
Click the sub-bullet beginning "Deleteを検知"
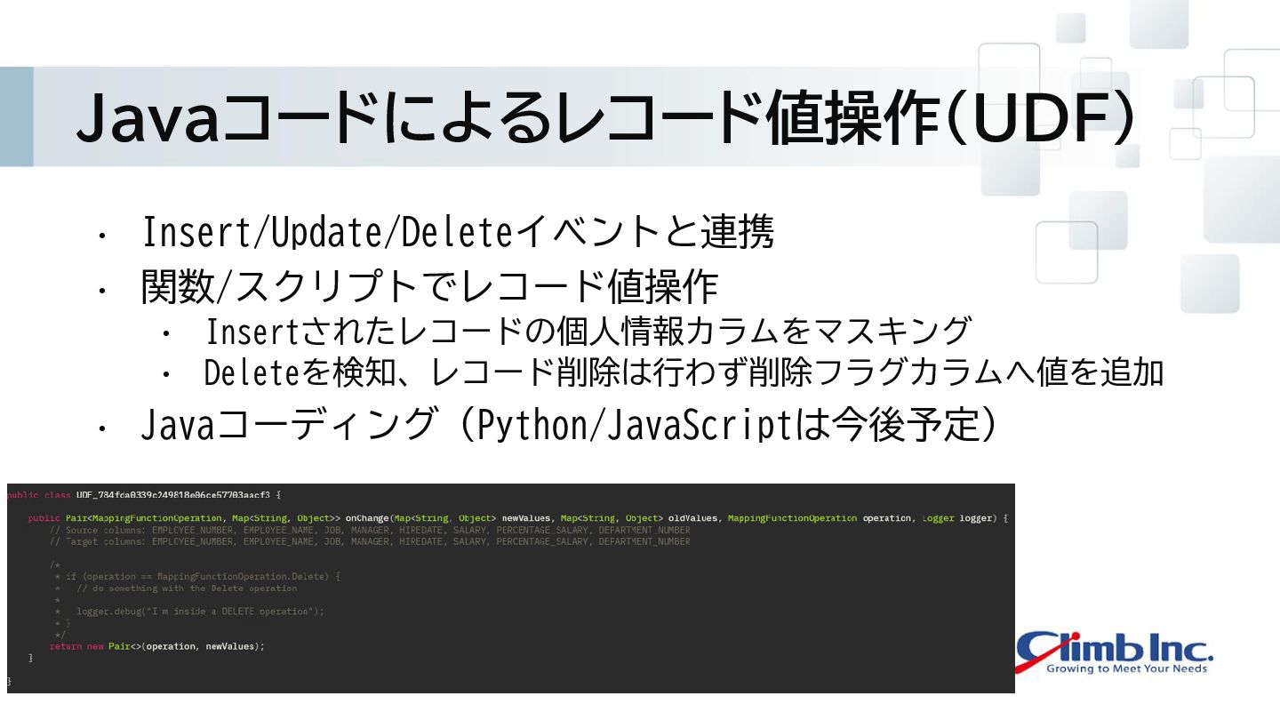(684, 372)
